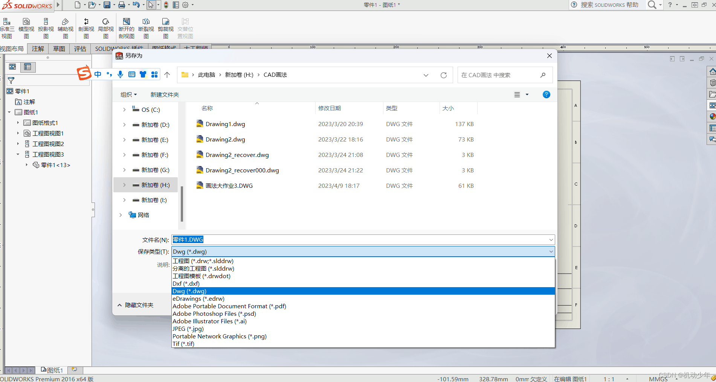
Task: Expand the 工程图视图2 tree node
Action: [x=18, y=144]
